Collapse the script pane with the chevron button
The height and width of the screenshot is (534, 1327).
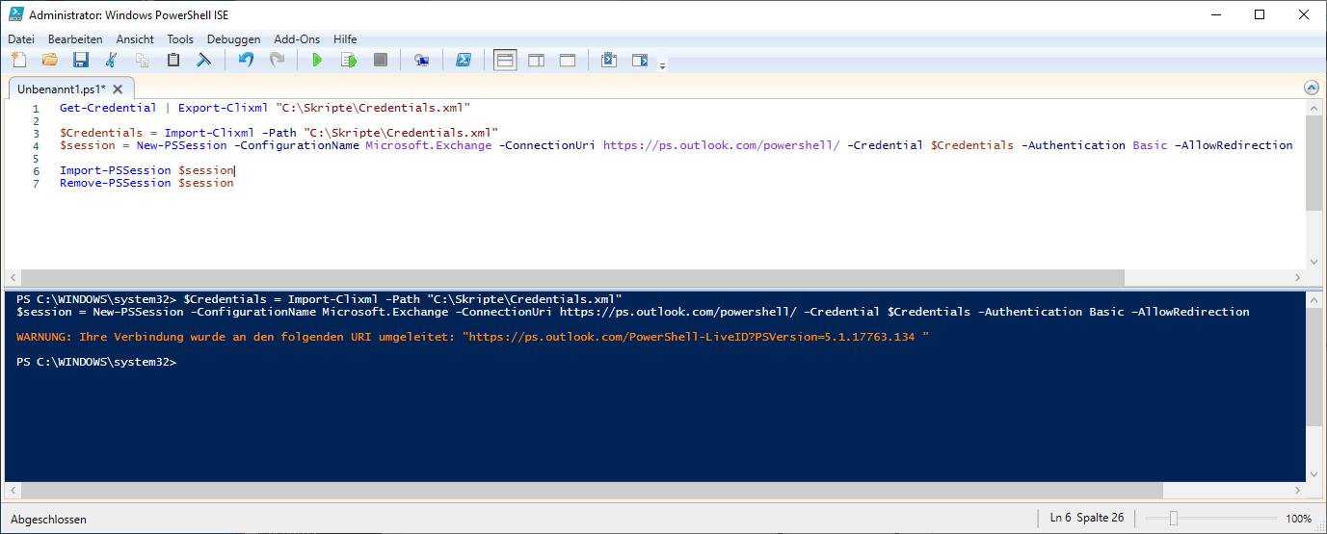(x=1311, y=88)
